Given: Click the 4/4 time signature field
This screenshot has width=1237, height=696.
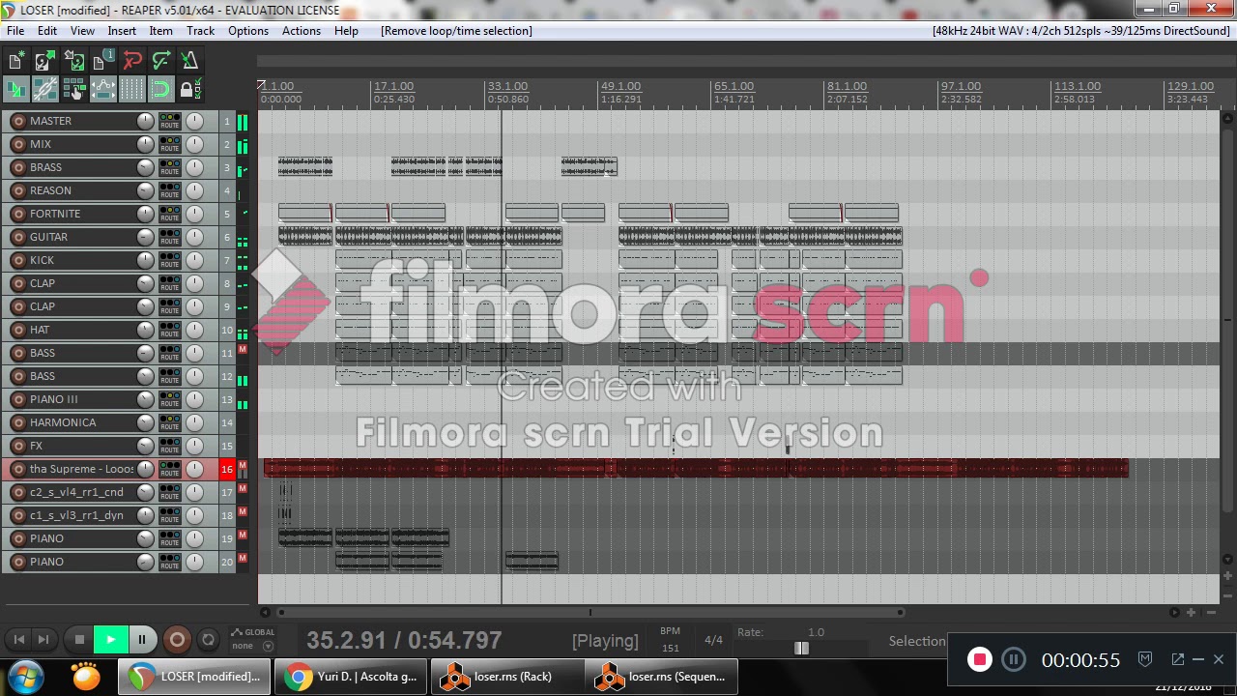Looking at the screenshot, I should [713, 640].
